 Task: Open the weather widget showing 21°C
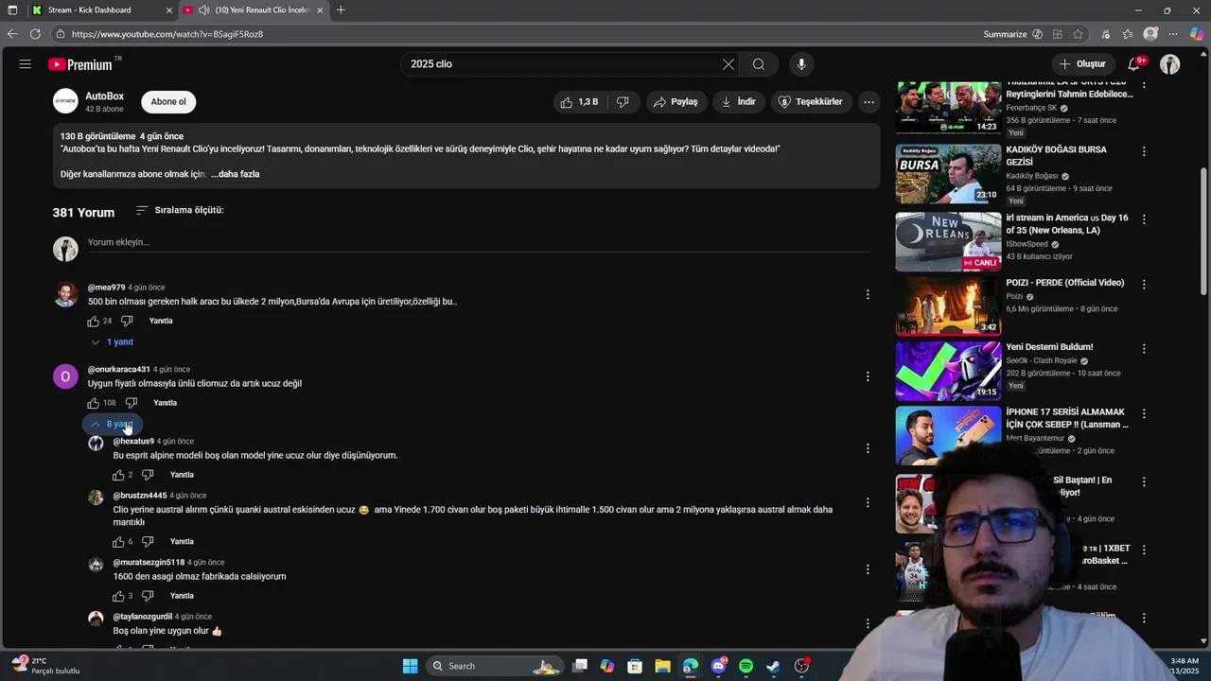pyautogui.click(x=47, y=666)
